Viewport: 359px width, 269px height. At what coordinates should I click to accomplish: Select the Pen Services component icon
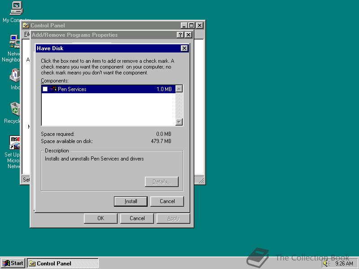(53, 89)
